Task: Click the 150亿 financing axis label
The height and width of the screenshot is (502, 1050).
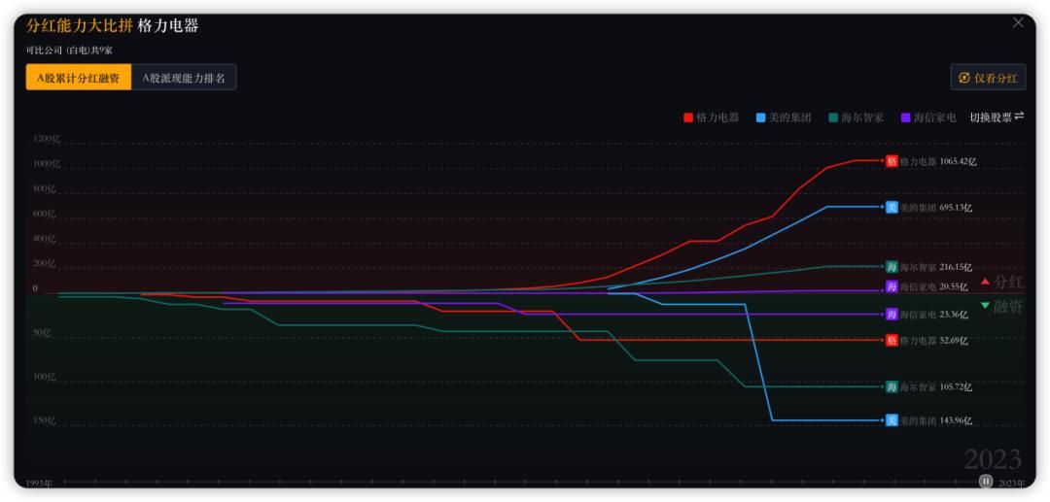Action: pyautogui.click(x=44, y=420)
